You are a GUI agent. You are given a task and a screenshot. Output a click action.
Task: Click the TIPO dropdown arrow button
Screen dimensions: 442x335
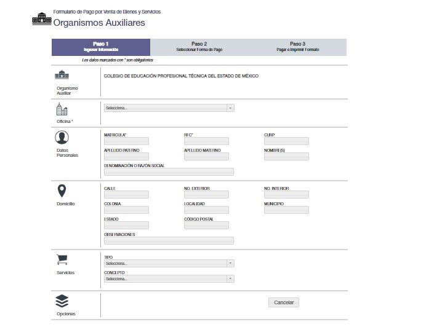click(230, 263)
